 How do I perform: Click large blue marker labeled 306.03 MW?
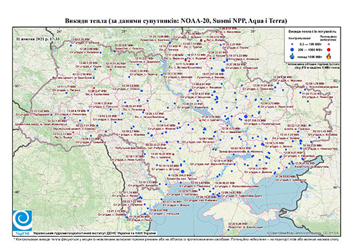point(246,116)
